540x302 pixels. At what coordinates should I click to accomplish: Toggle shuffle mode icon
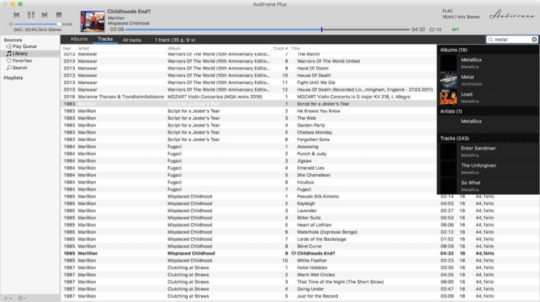point(438,29)
